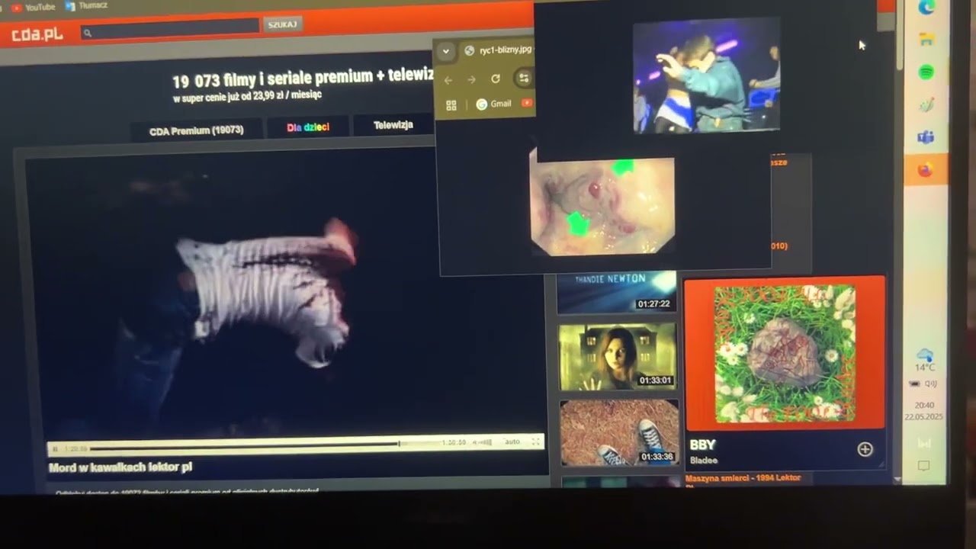This screenshot has width=976, height=549.
Task: Select the ryc1-blizny.jpg tab
Action: tap(498, 50)
